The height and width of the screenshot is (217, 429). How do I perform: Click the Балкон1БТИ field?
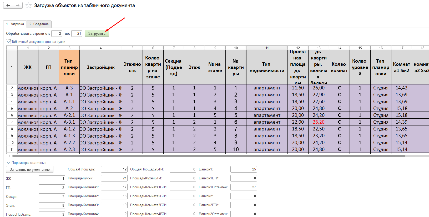(x=244, y=178)
